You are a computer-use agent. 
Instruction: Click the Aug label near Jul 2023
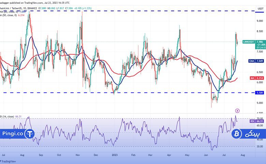tap(243, 155)
